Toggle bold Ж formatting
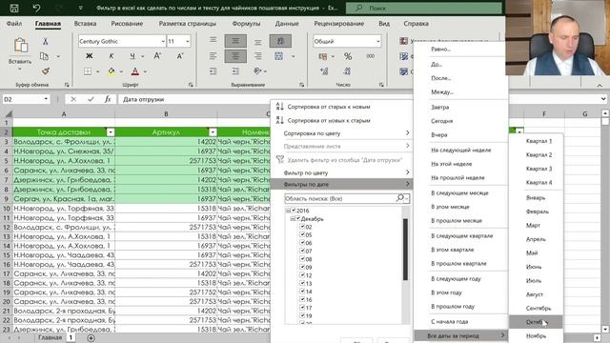 pos(89,56)
